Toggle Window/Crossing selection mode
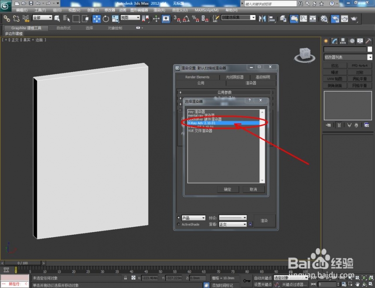Viewport: 375px width, 288px height. click(85, 18)
